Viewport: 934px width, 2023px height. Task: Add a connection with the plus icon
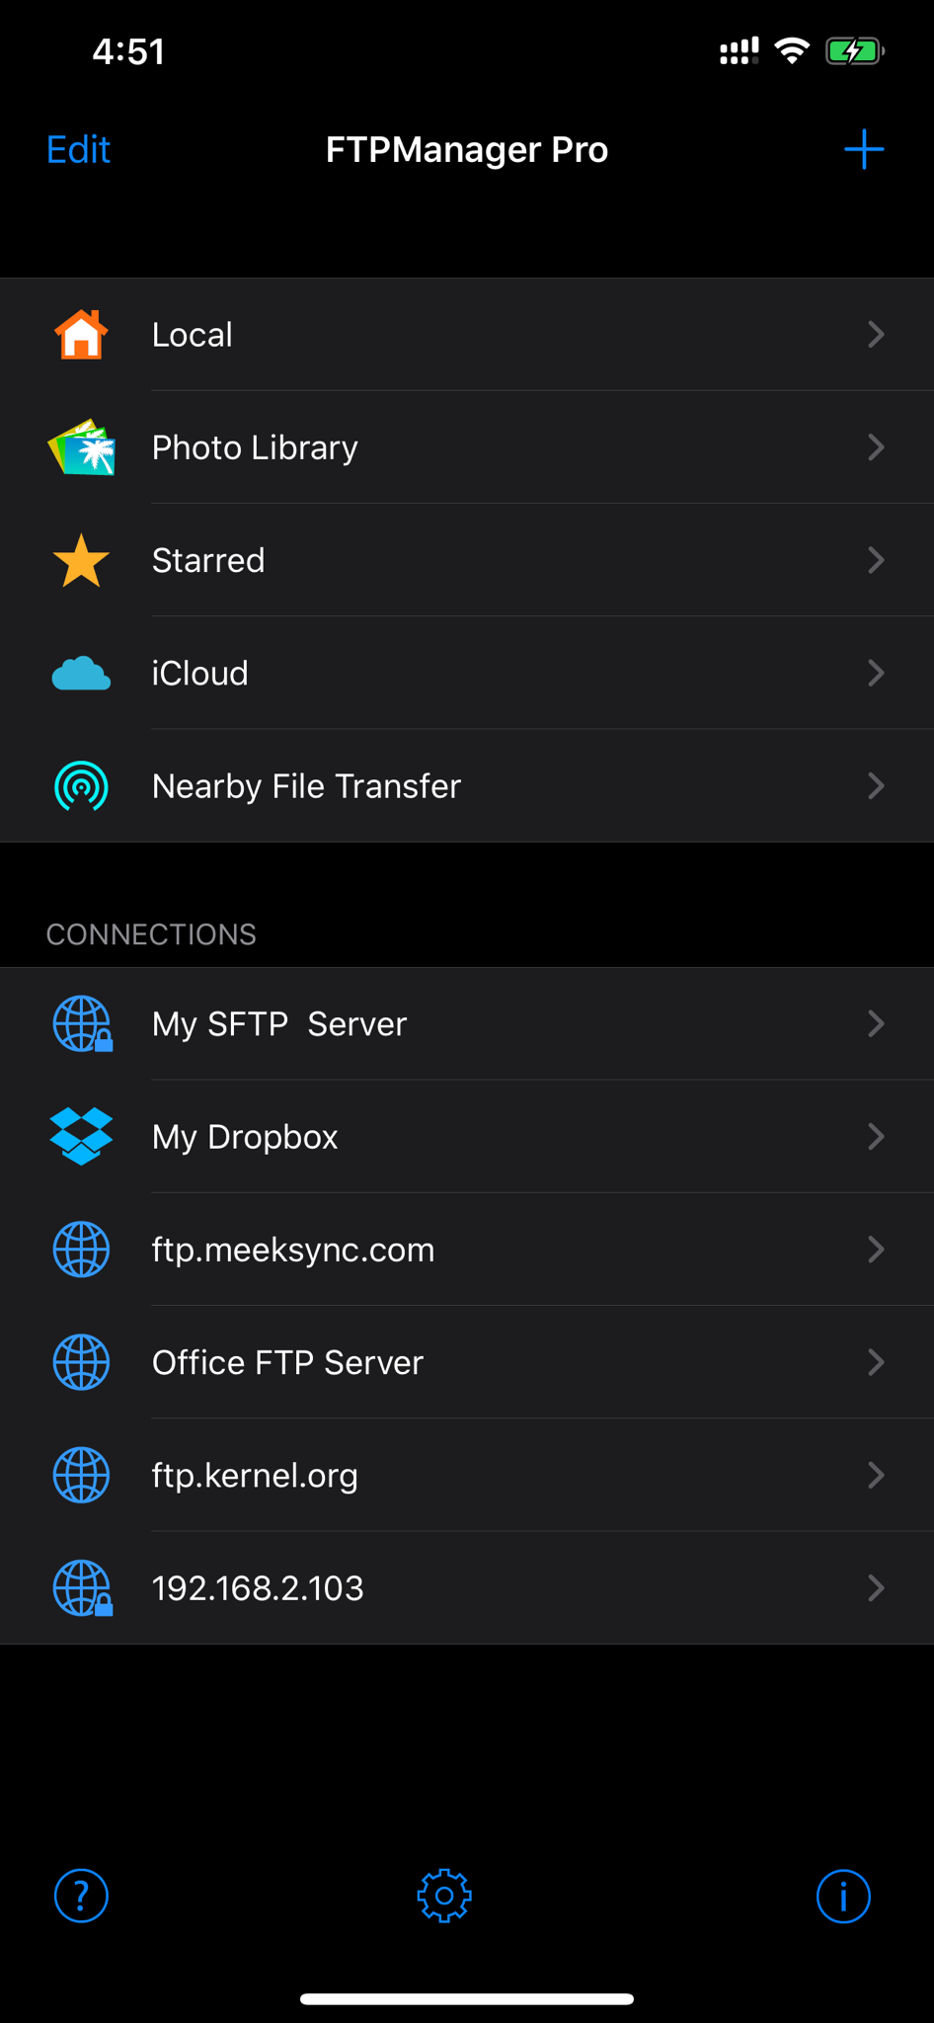coord(864,149)
